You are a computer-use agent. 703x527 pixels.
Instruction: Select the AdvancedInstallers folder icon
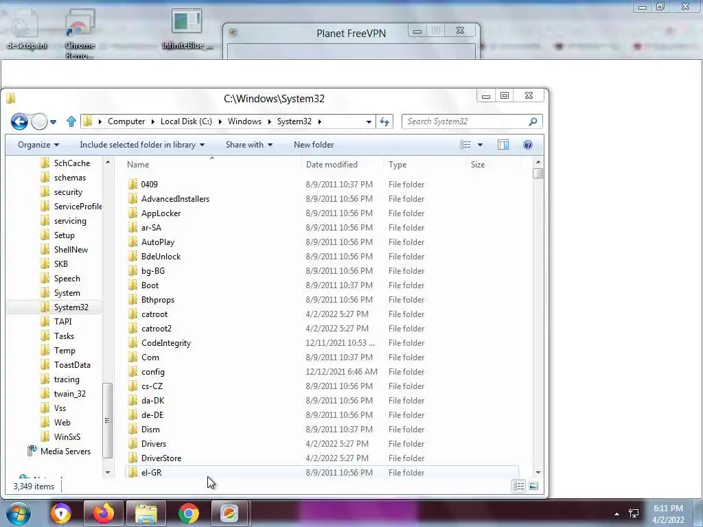[132, 198]
